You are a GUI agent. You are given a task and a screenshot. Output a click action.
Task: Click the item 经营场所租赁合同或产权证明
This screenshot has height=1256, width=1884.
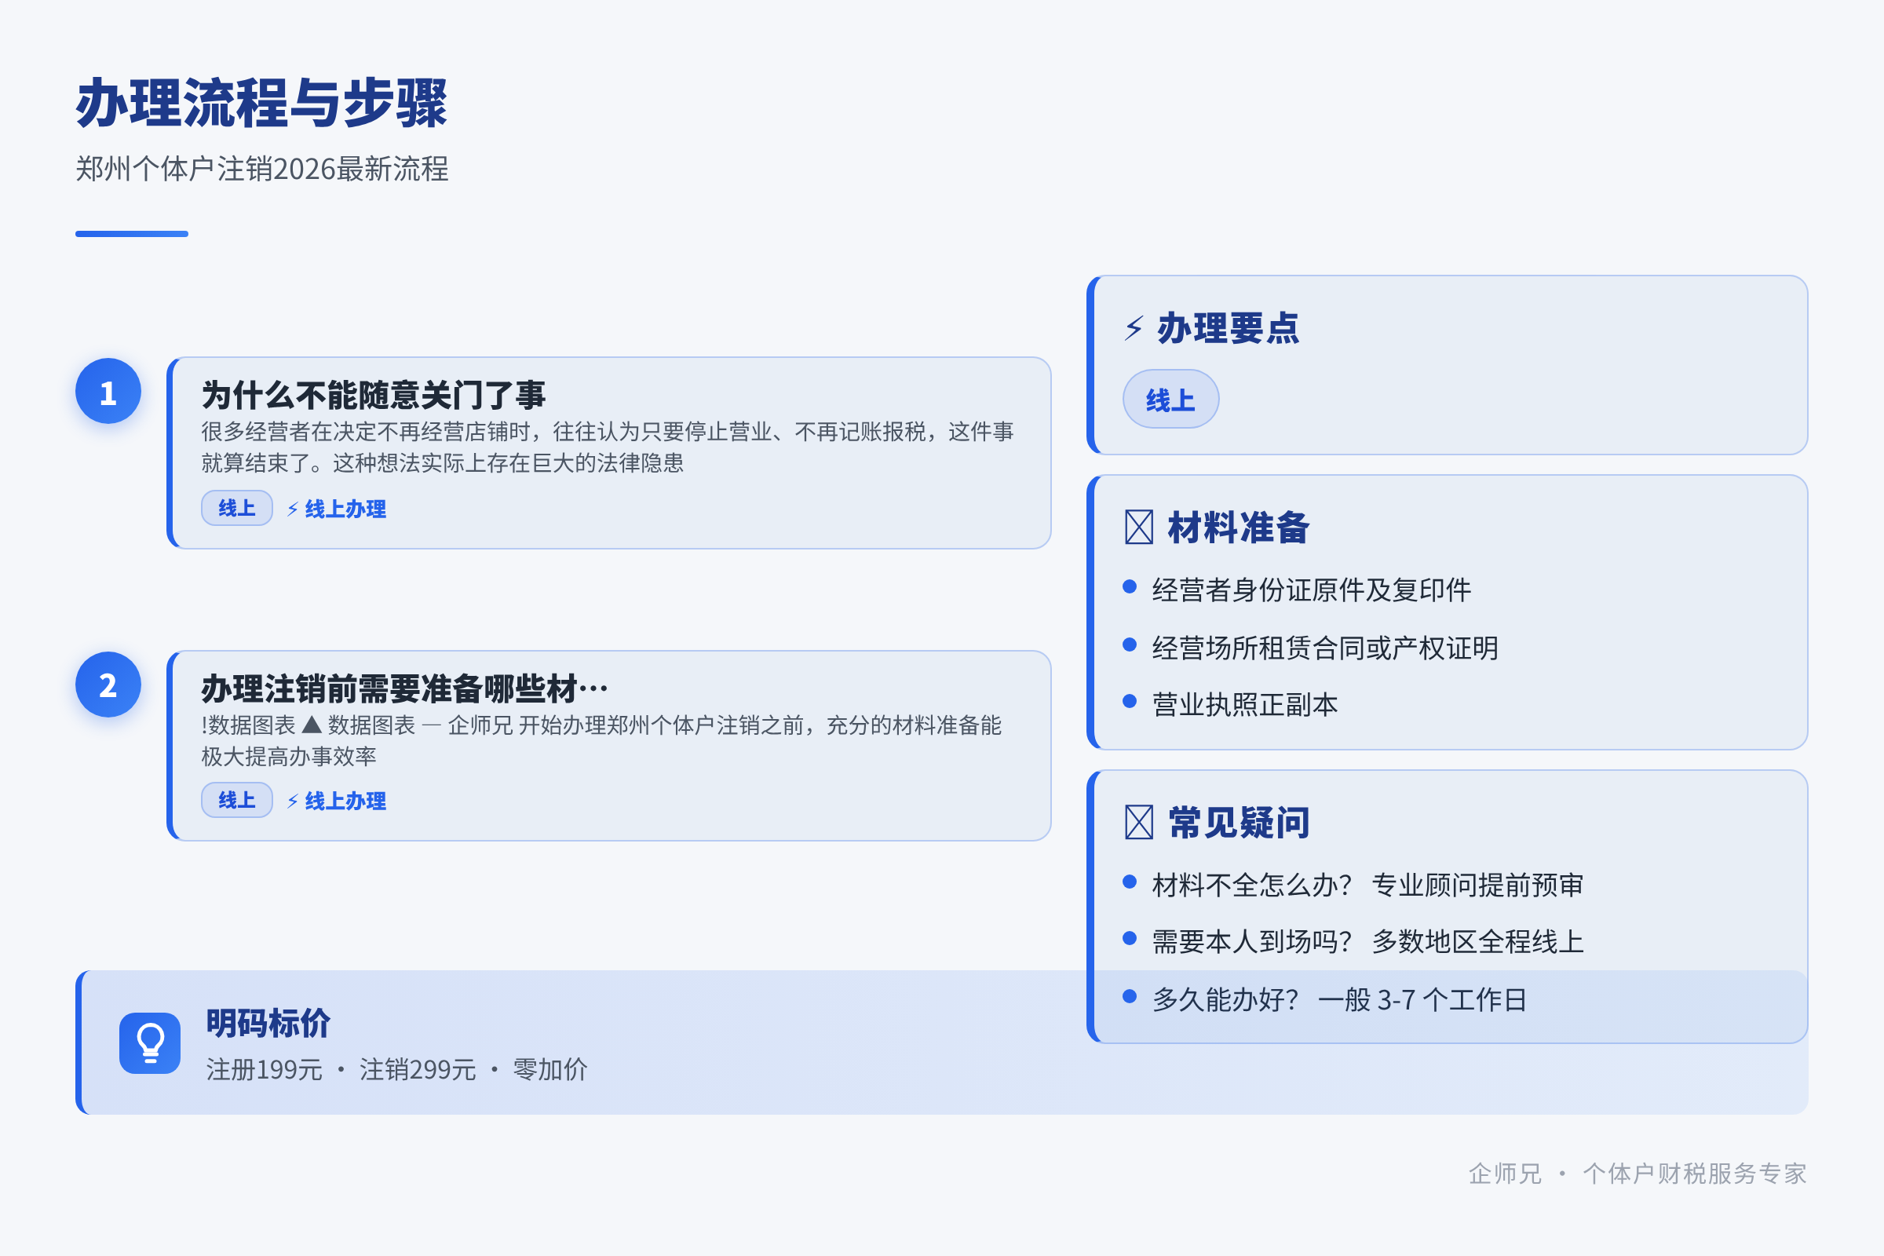(1325, 647)
